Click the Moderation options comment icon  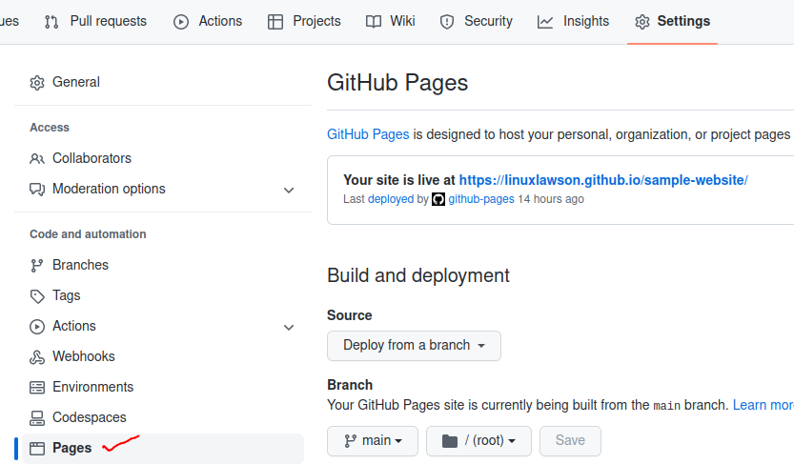pyautogui.click(x=37, y=190)
